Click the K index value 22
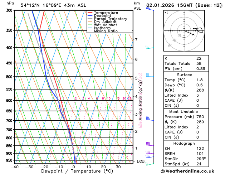Image resolution: width=225 pixels, height=174 pixels. (199, 58)
